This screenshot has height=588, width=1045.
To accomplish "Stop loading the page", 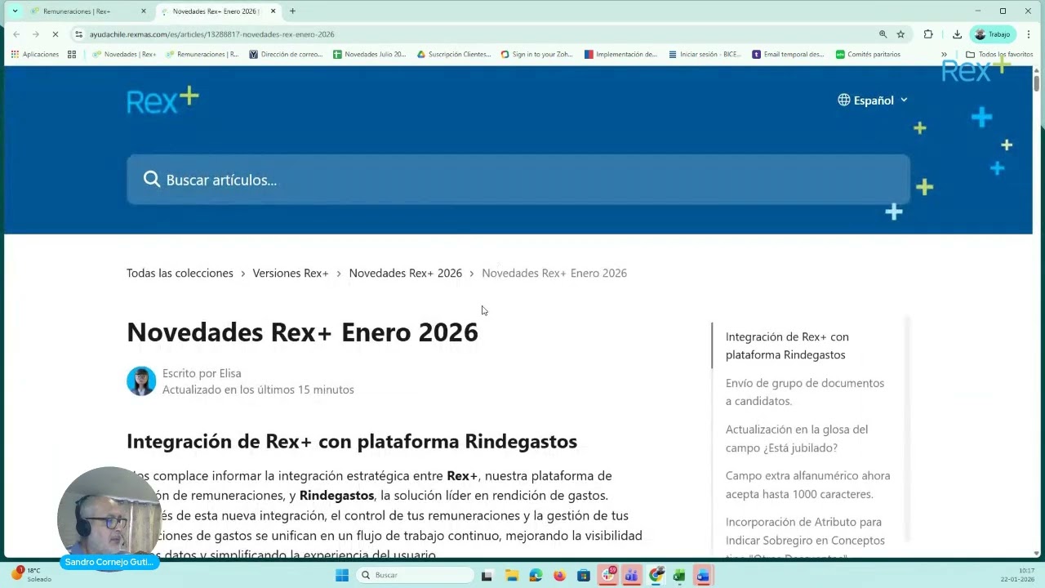I will click(56, 34).
